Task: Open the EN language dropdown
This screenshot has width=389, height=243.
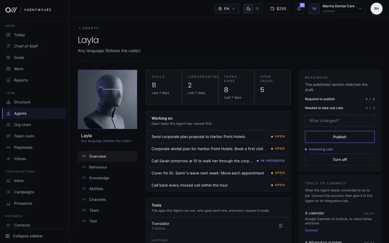Action: (x=227, y=9)
